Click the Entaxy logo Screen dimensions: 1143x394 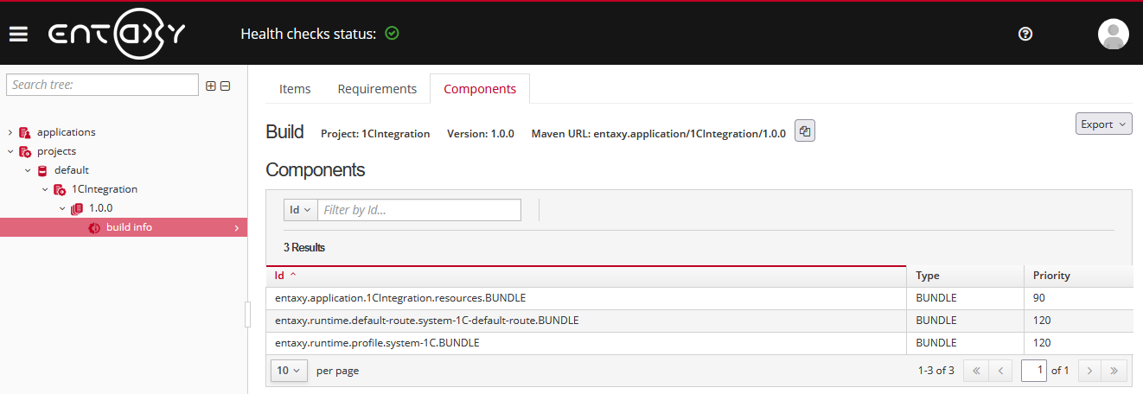(117, 34)
